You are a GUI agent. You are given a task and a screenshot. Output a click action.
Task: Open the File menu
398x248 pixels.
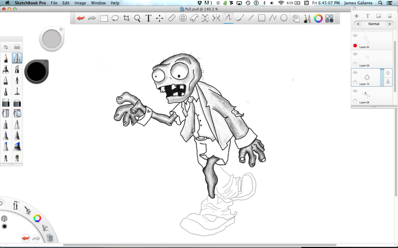54,3
